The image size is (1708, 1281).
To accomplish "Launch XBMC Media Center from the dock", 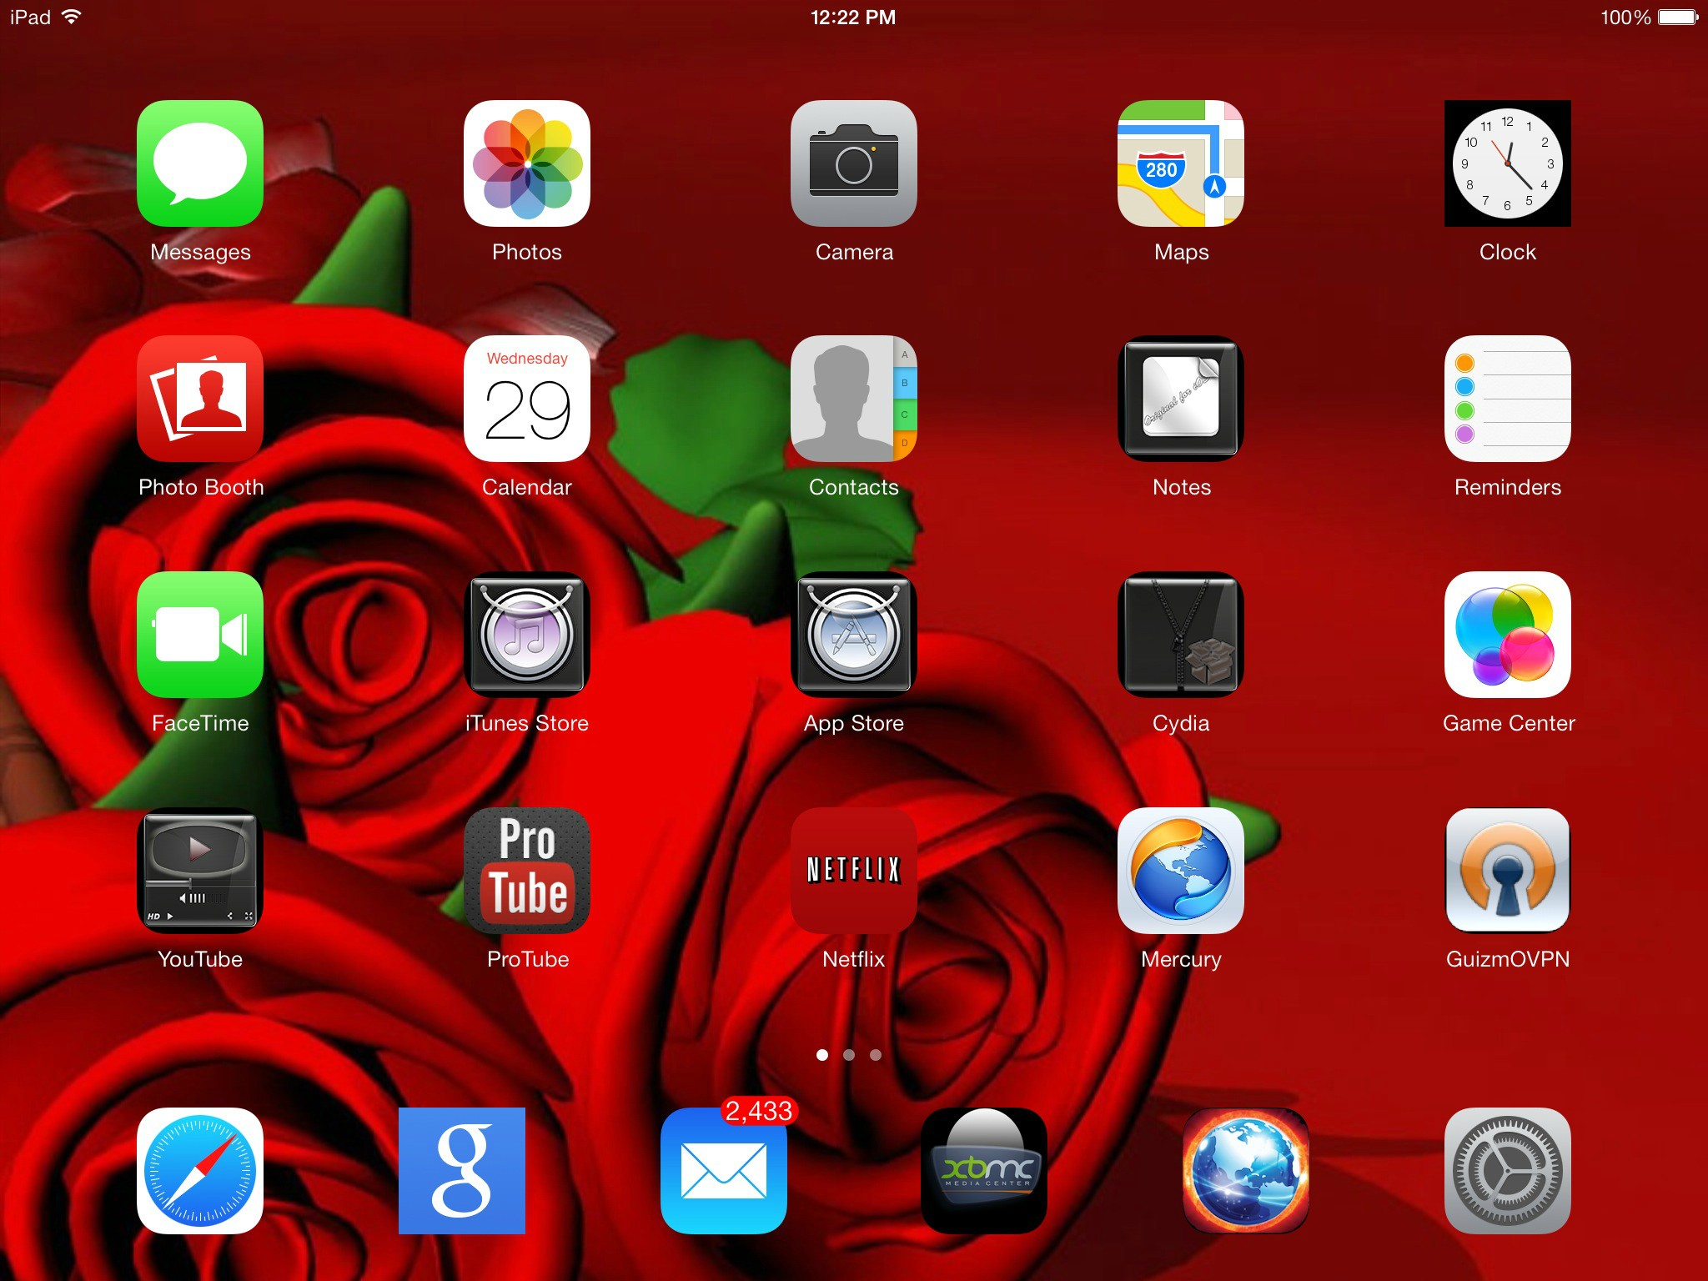I will point(984,1171).
